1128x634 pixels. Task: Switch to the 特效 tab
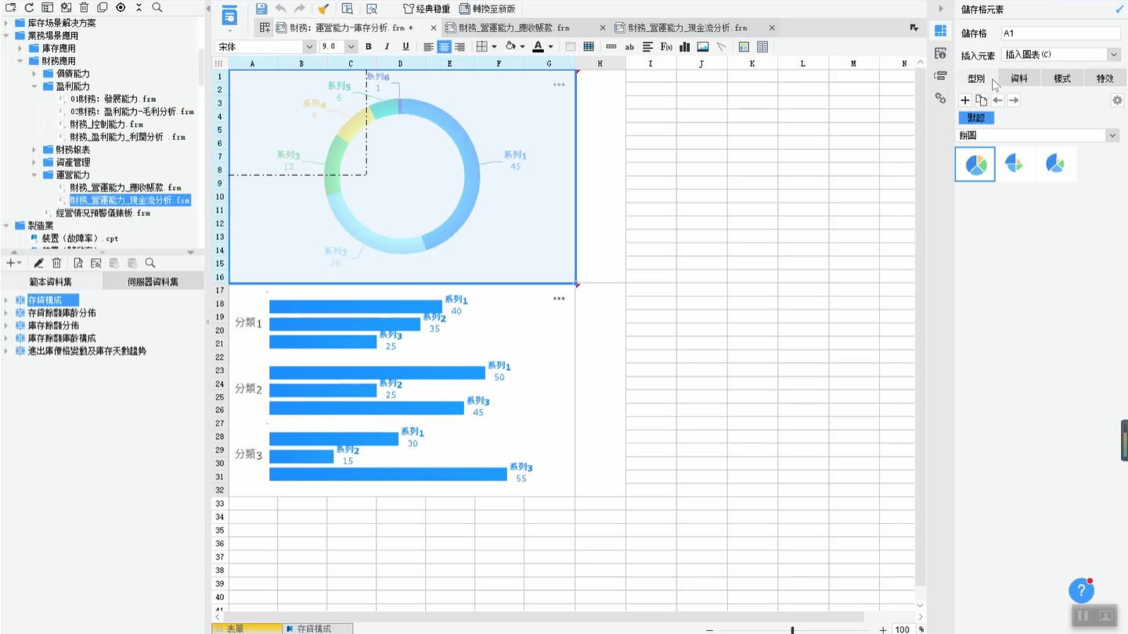click(1105, 78)
